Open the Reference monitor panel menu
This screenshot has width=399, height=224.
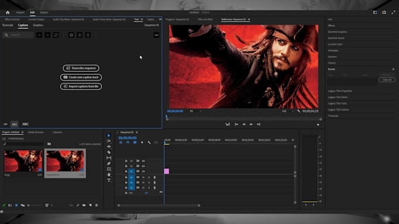[x=249, y=19]
